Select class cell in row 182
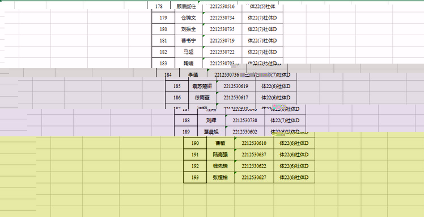424x217 pixels. point(262,52)
